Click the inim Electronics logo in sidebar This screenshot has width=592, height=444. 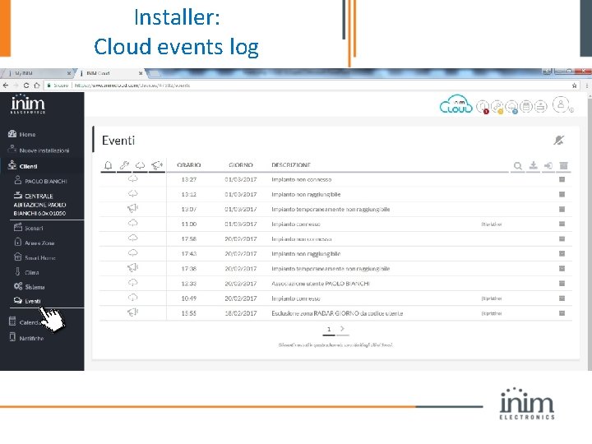click(x=28, y=104)
